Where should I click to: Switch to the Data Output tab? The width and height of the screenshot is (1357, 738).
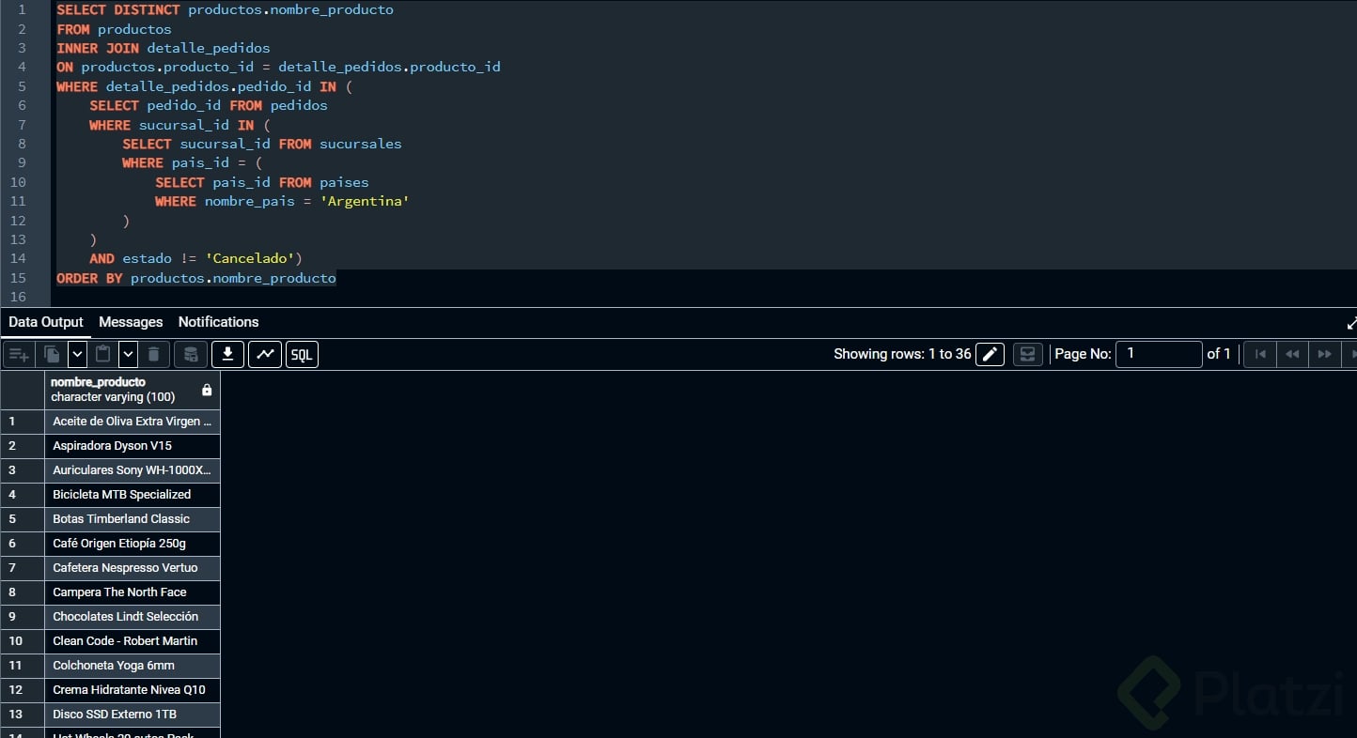46,322
